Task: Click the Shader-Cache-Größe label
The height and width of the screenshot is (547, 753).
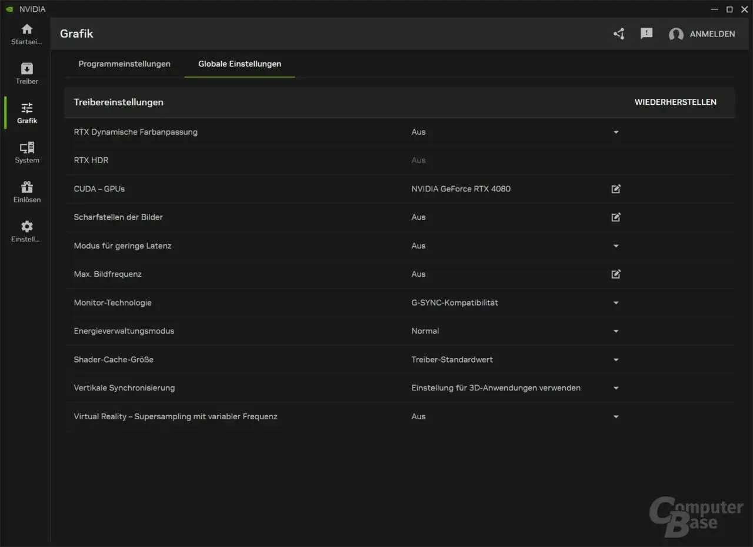Action: (114, 359)
